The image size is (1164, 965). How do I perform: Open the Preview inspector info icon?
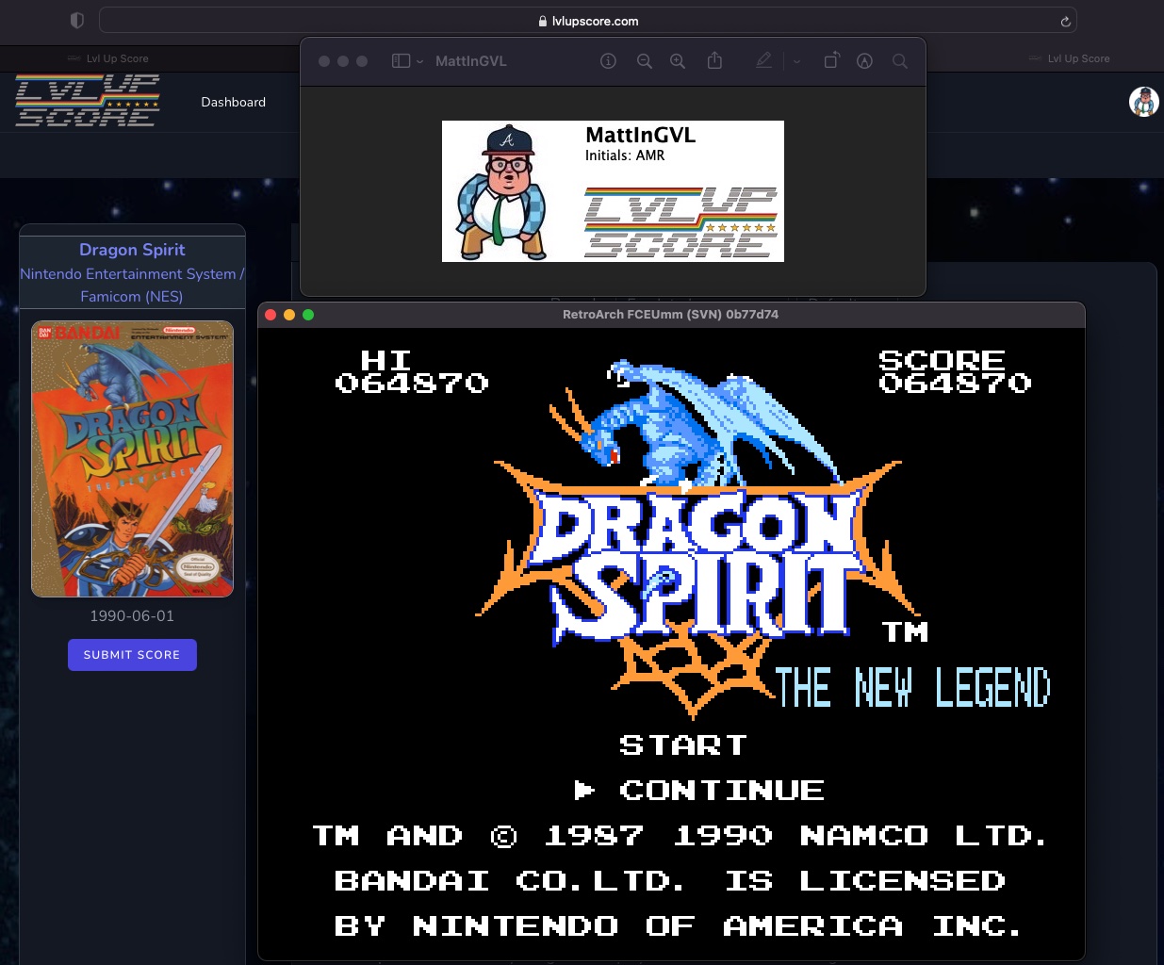[x=608, y=61]
